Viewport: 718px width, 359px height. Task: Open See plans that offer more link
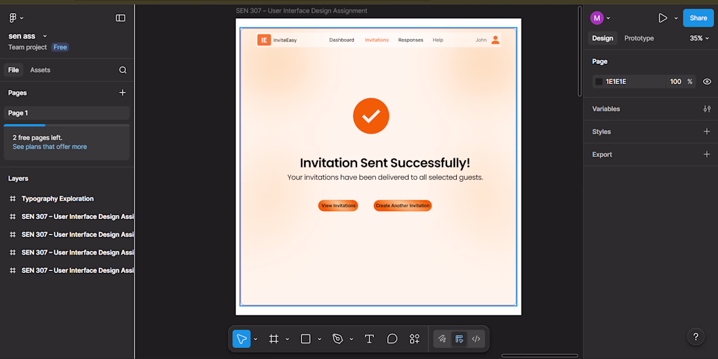coord(50,147)
